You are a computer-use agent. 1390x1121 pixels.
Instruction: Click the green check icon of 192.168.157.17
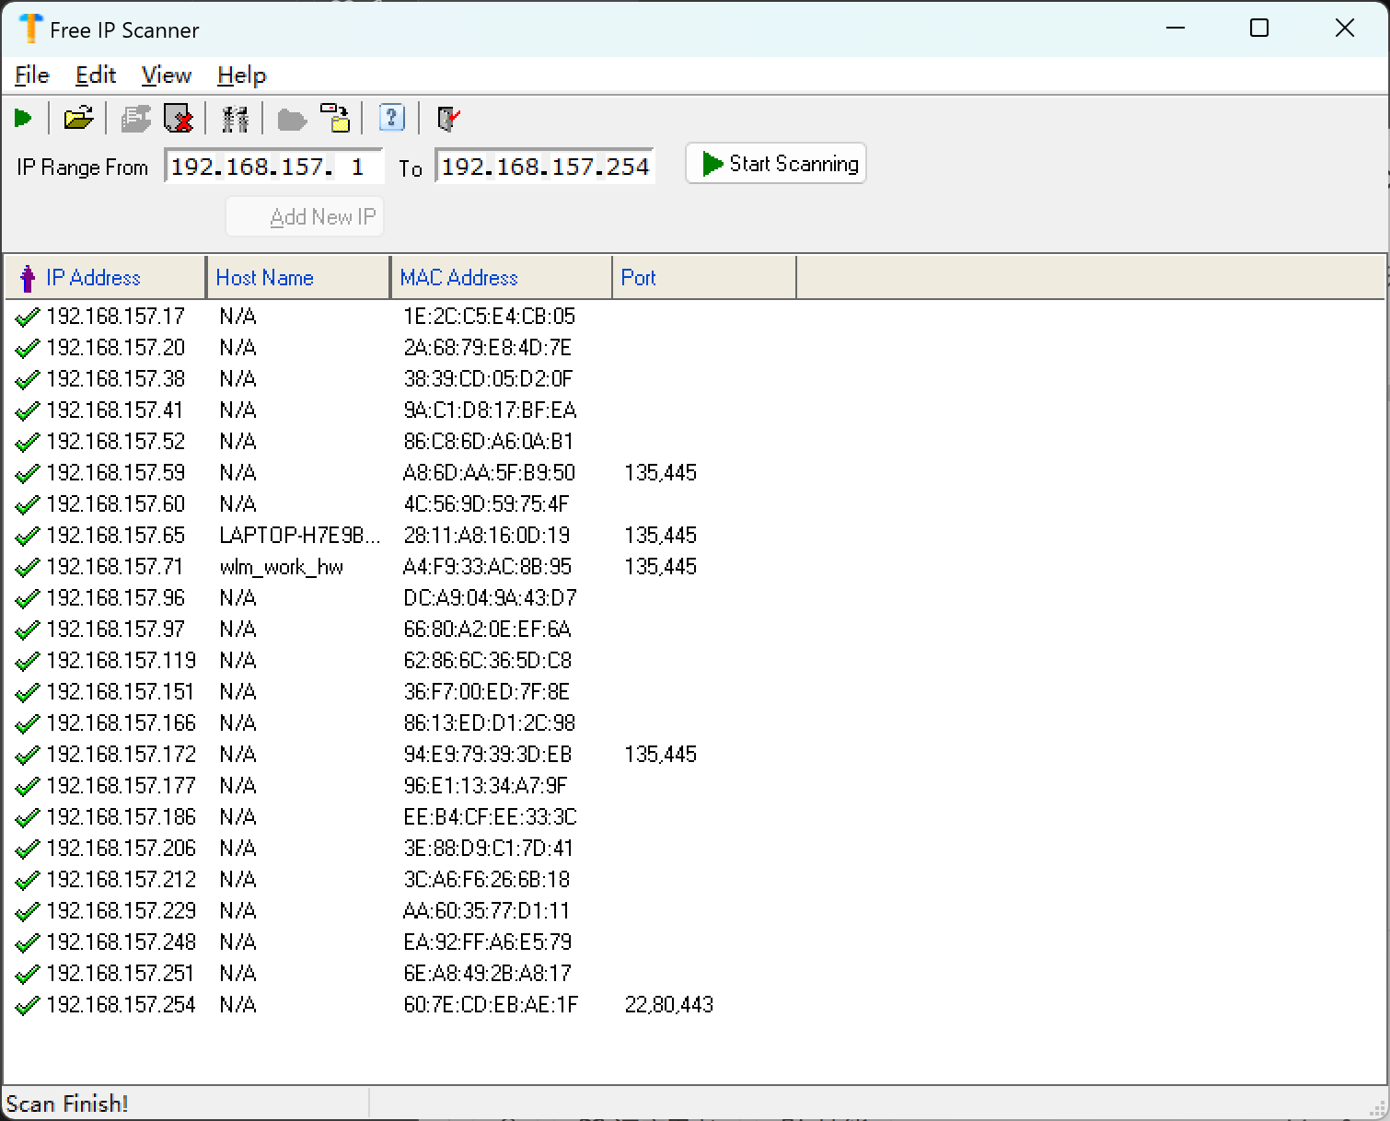28,318
